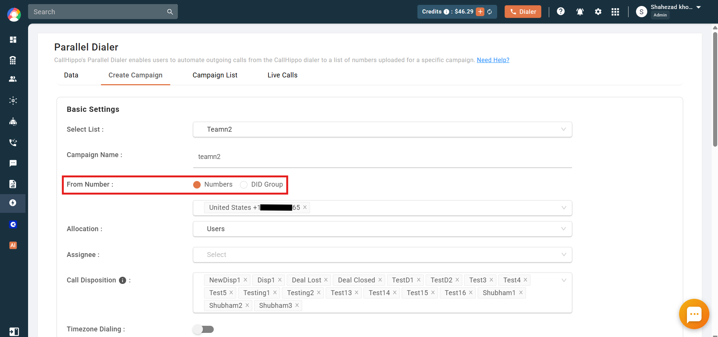Open the numbers phone icon in sidebar

(x=13, y=60)
